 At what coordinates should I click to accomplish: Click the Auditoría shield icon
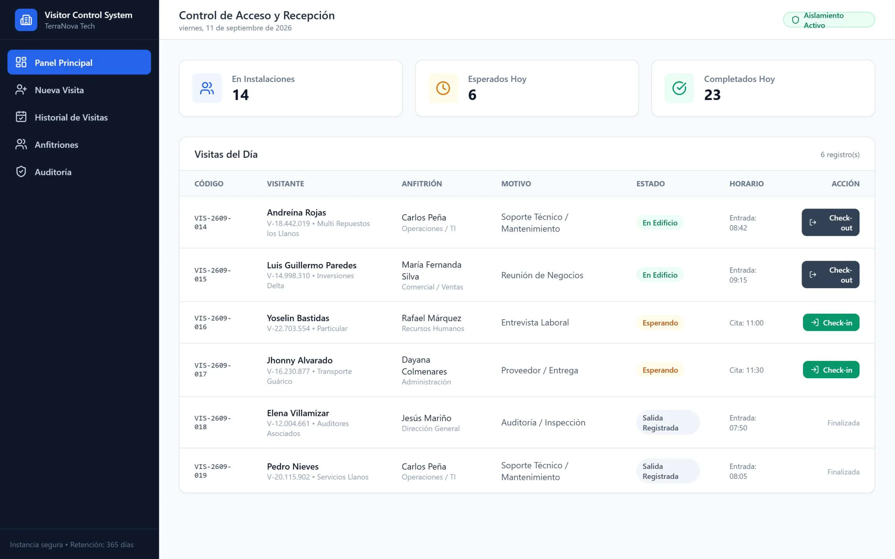coord(21,172)
